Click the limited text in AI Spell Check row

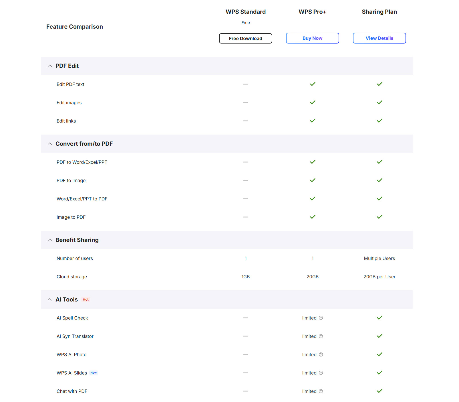(309, 318)
